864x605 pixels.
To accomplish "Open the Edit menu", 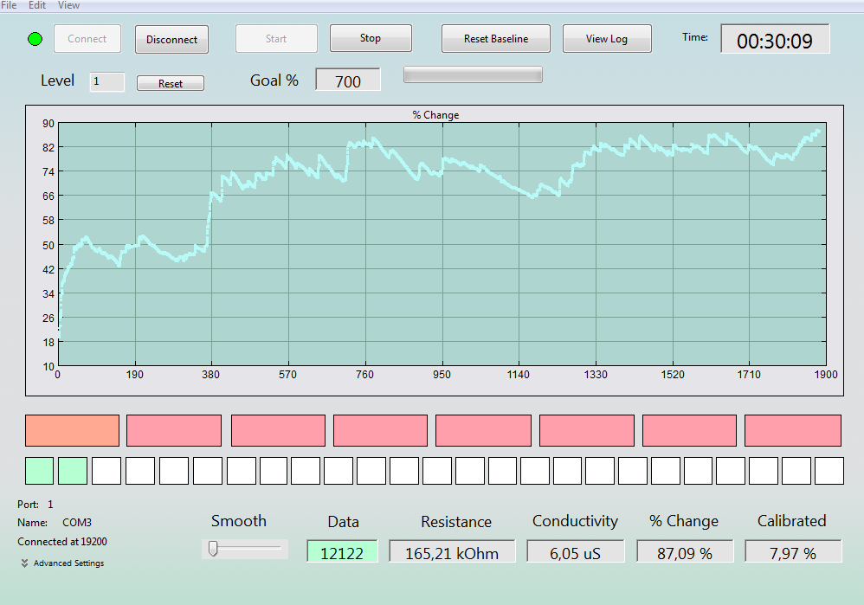I will pyautogui.click(x=37, y=5).
